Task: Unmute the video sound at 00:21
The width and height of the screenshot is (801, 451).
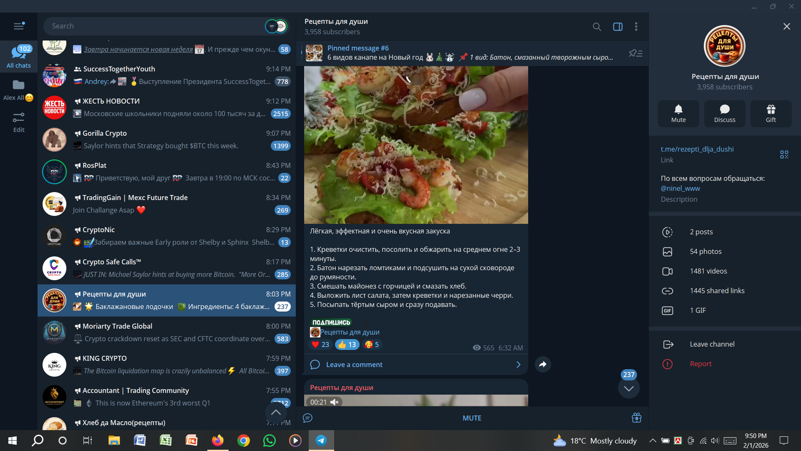Action: [x=335, y=402]
